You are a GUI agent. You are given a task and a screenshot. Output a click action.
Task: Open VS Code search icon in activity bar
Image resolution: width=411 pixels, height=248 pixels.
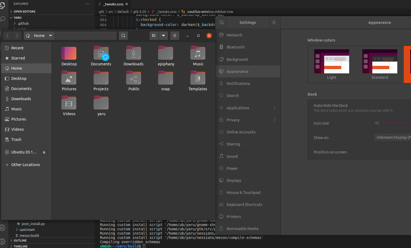pos(3,19)
